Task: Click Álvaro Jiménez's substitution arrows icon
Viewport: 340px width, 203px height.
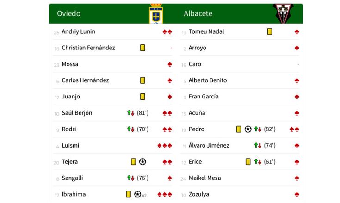Action: 258,145
